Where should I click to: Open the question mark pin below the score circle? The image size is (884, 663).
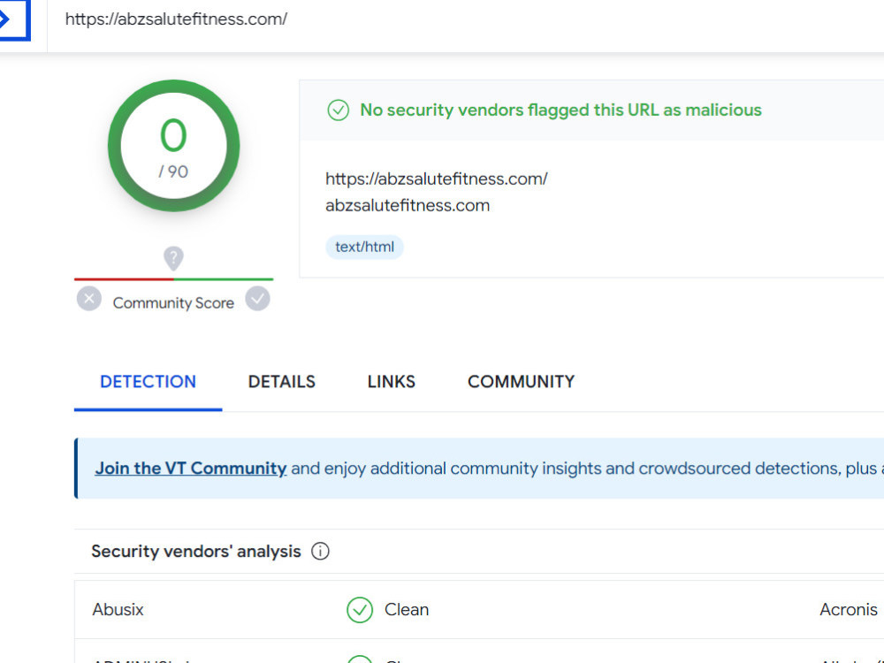(173, 258)
